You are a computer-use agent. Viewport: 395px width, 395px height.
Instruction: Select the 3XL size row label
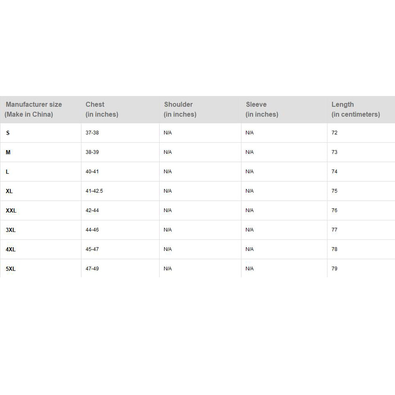(11, 230)
